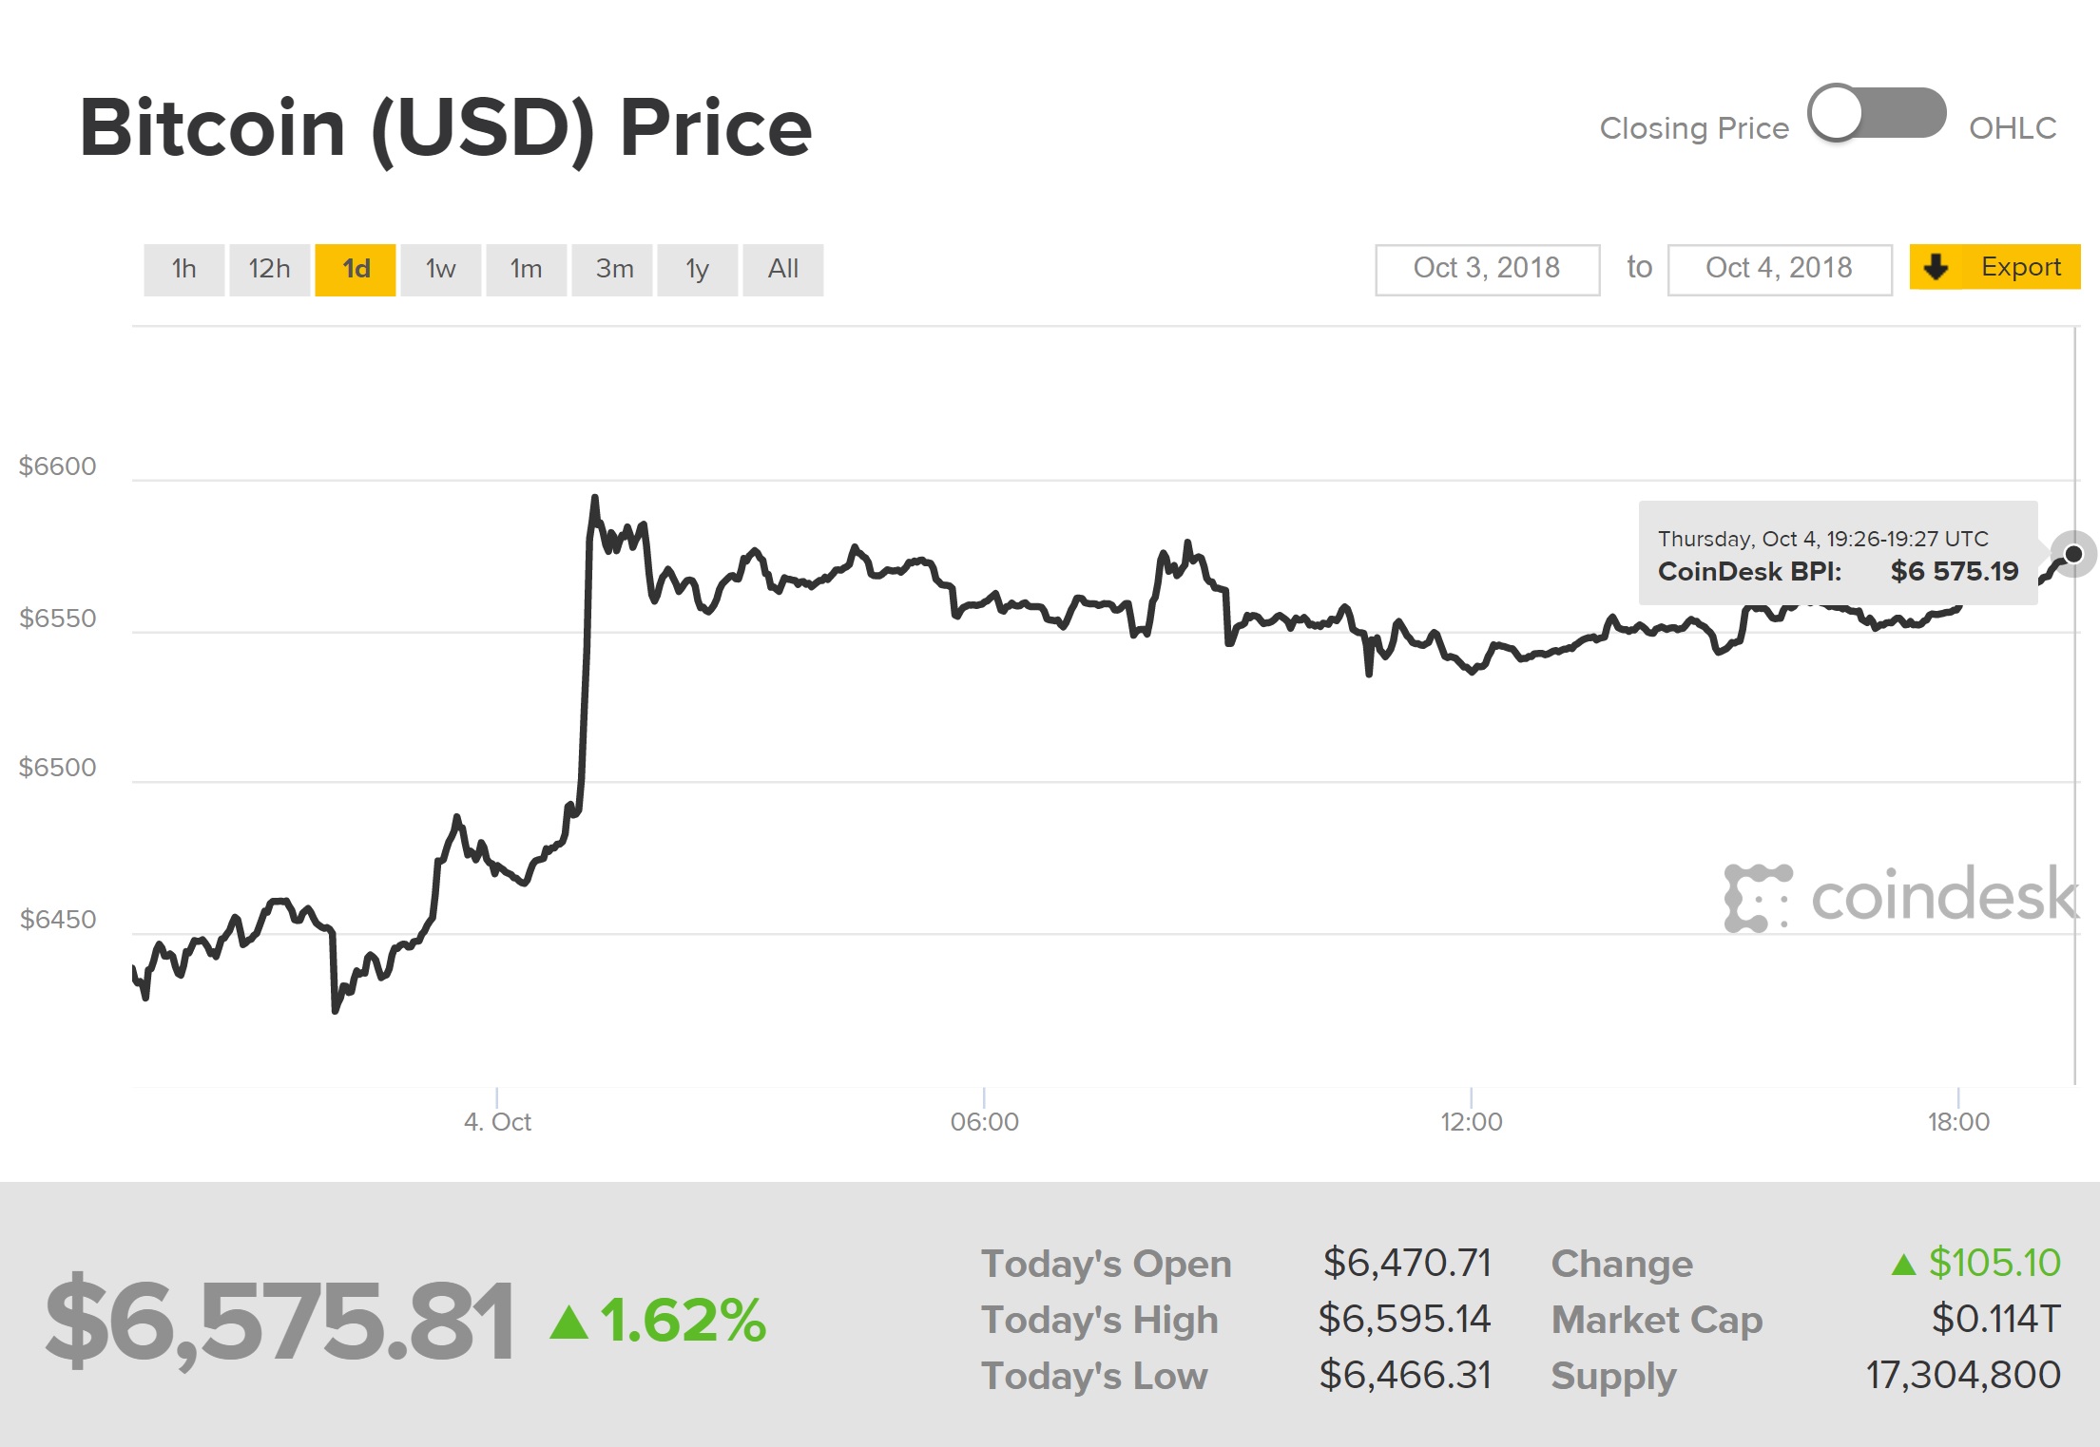The image size is (2100, 1447).
Task: View the 1y price range
Action: coord(697,270)
